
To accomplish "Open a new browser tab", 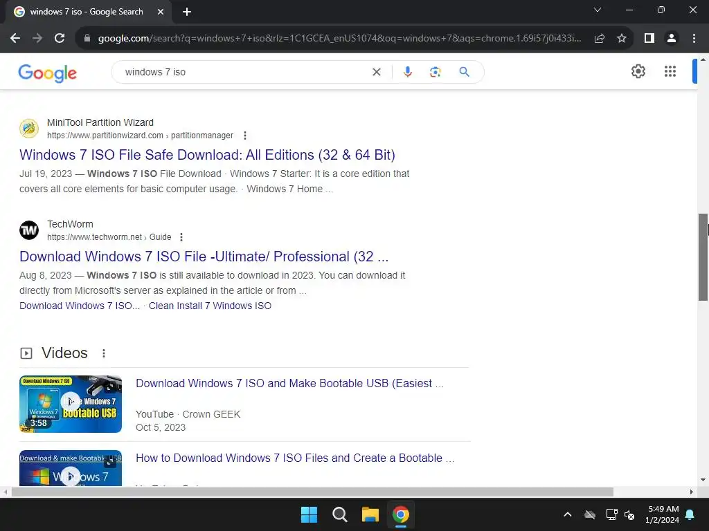I will 187,12.
